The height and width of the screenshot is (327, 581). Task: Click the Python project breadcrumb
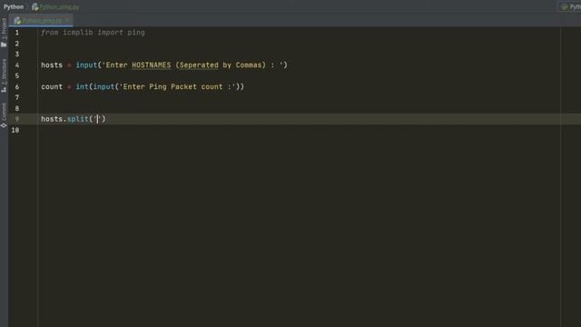click(14, 6)
